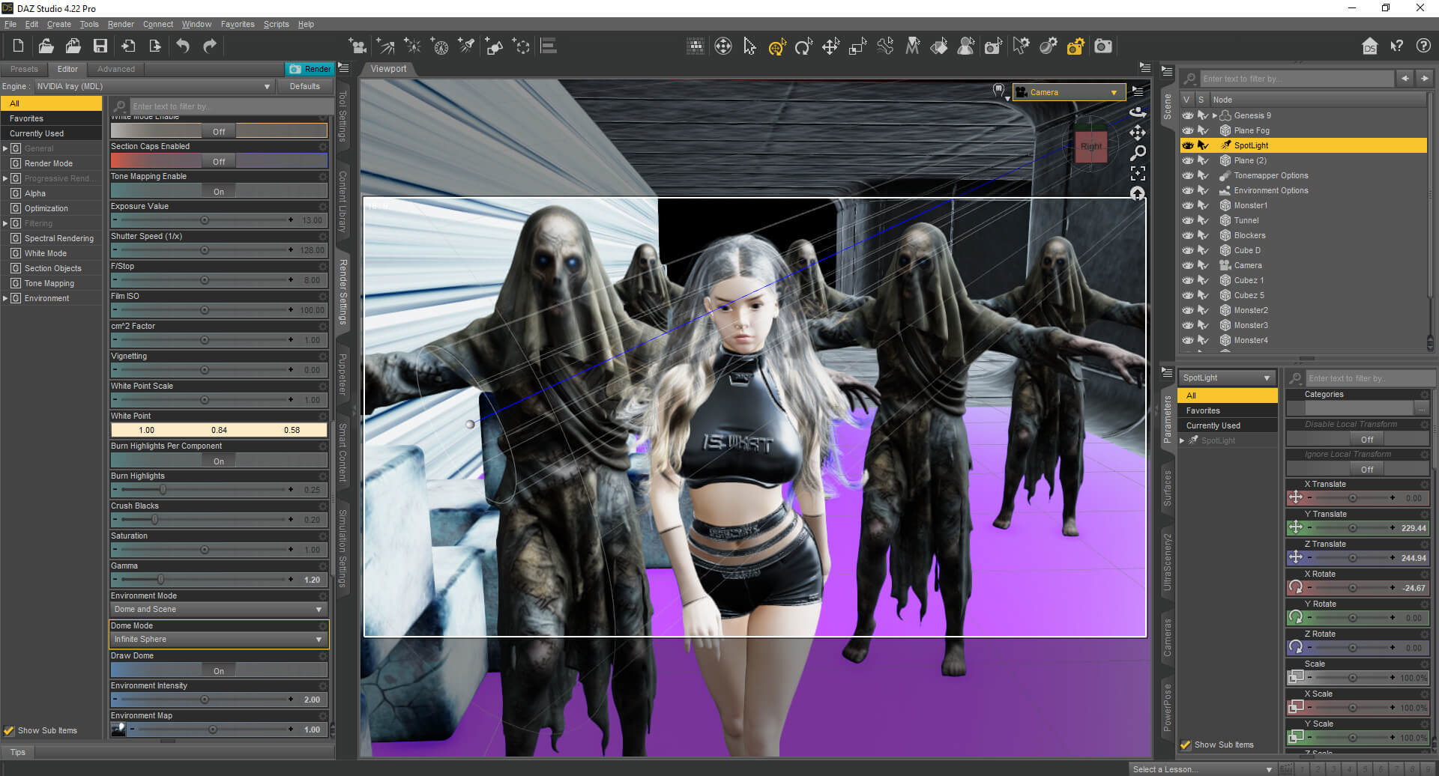Click the Defaults button
This screenshot has width=1439, height=776.
305,86
